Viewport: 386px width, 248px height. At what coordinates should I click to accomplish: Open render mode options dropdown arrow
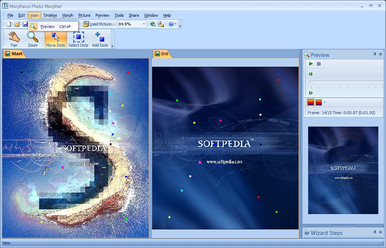click(x=325, y=102)
